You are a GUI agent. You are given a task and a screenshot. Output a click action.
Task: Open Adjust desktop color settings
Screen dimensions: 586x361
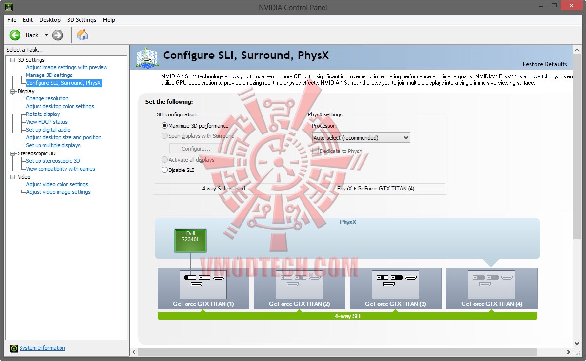(x=60, y=106)
